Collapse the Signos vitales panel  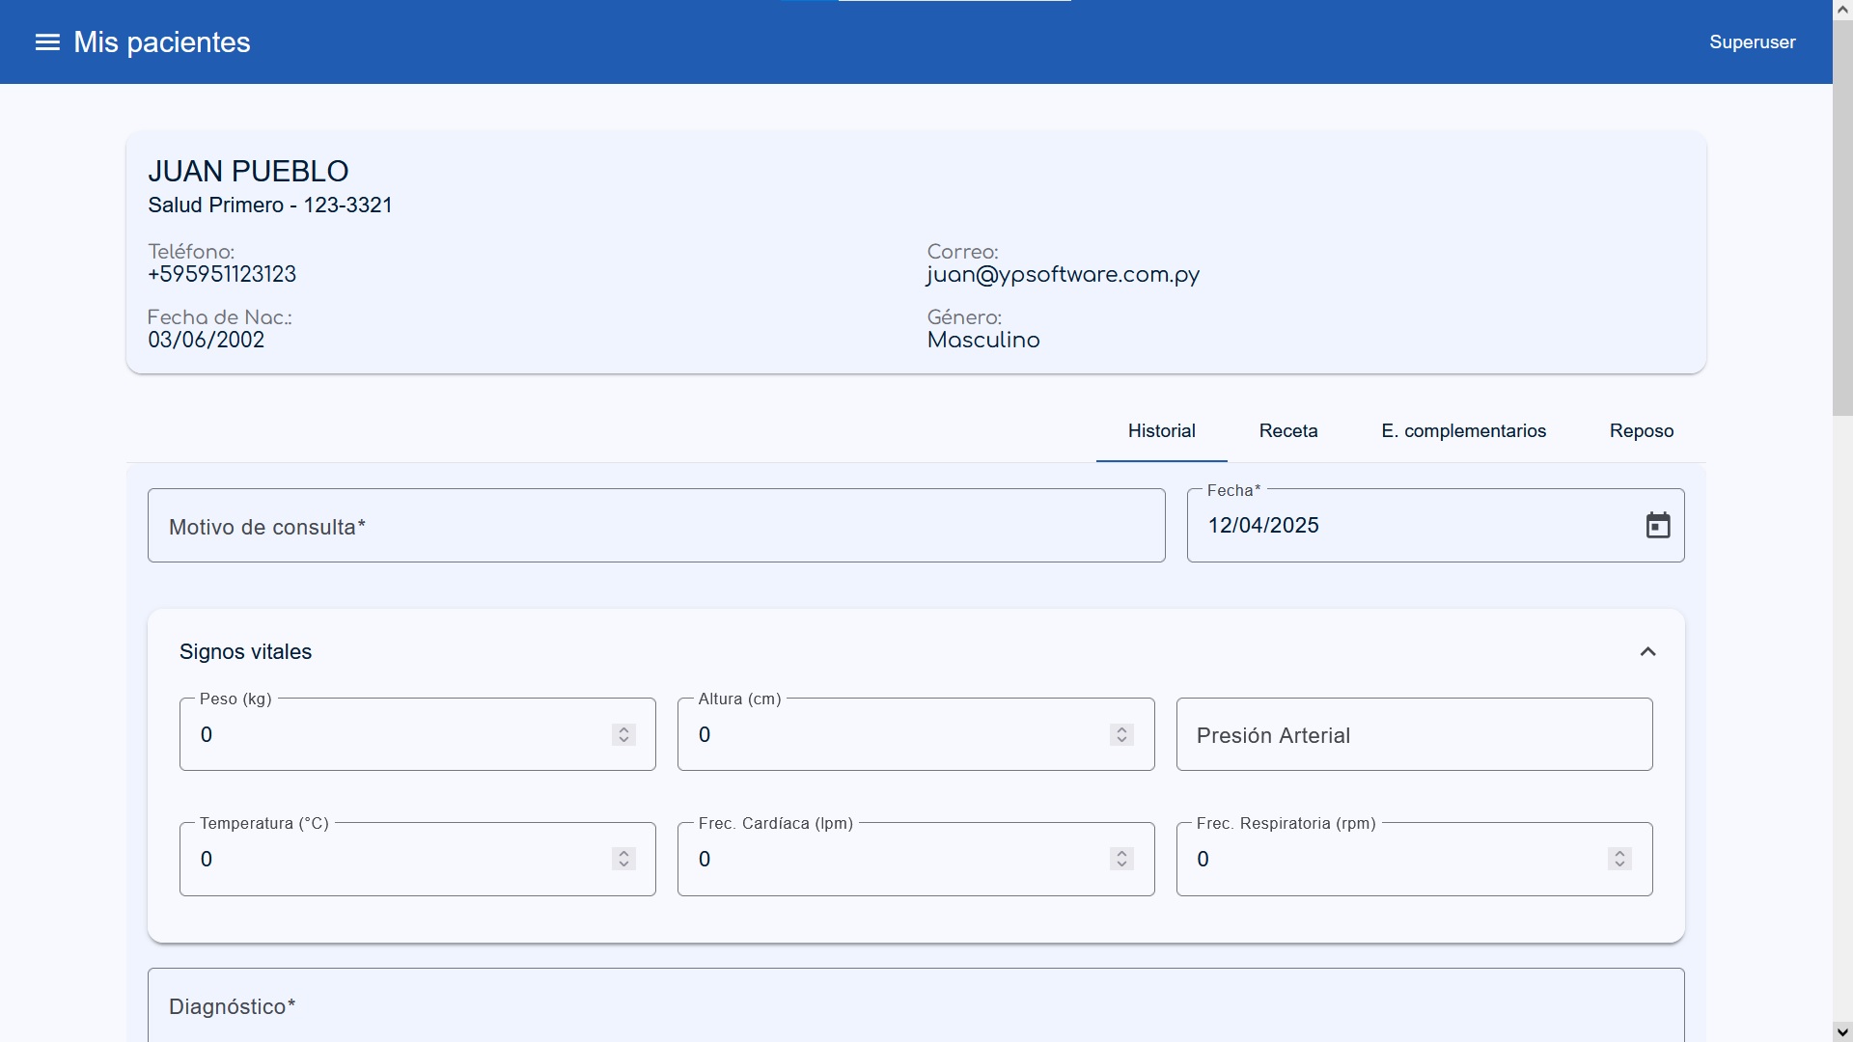coord(1647,652)
